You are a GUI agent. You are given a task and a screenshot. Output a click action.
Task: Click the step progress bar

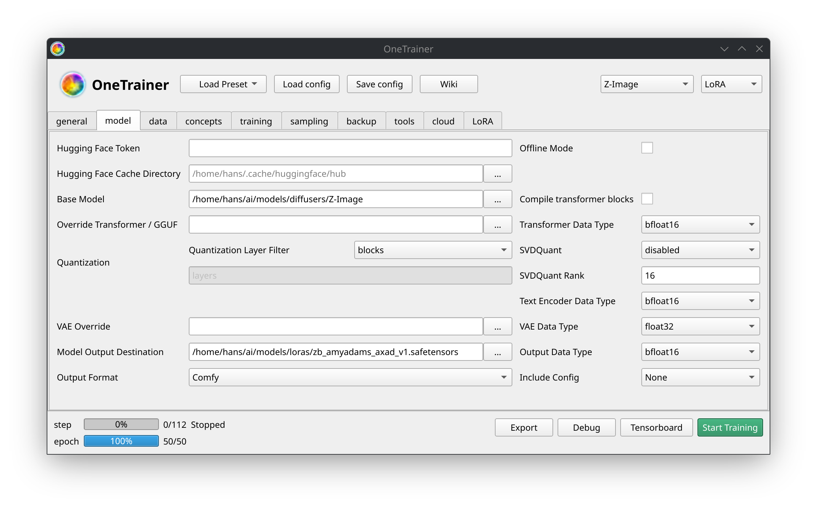click(121, 424)
